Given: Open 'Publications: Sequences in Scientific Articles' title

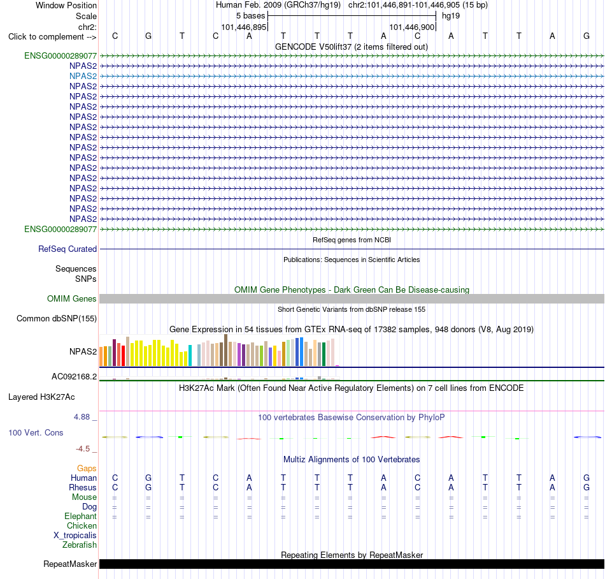Looking at the screenshot, I should point(352,260).
